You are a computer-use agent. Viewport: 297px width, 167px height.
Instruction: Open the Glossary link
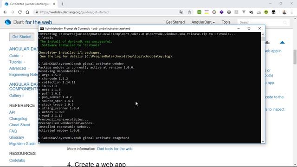(17, 137)
